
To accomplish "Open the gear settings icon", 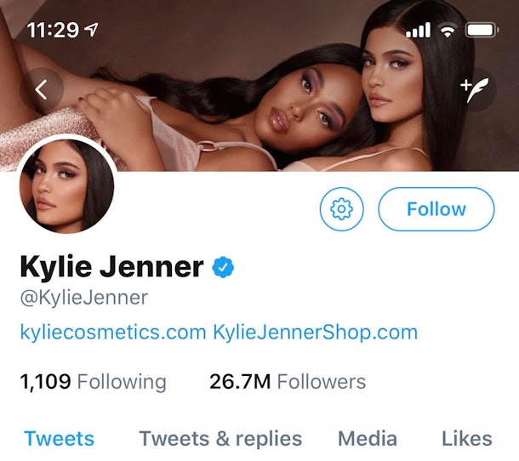I will pos(341,209).
